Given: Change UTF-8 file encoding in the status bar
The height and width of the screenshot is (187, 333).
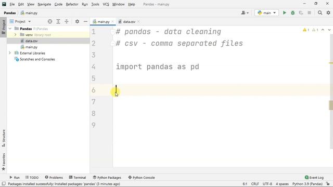Looking at the screenshot, I should 267,184.
